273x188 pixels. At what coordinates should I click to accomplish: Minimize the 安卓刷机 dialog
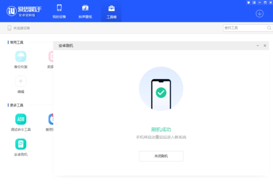click(x=258, y=46)
